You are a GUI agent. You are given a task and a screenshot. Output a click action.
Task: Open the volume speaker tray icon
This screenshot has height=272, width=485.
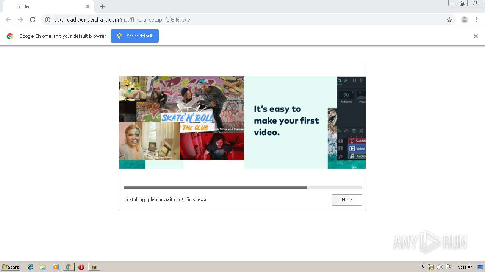pyautogui.click(x=440, y=267)
